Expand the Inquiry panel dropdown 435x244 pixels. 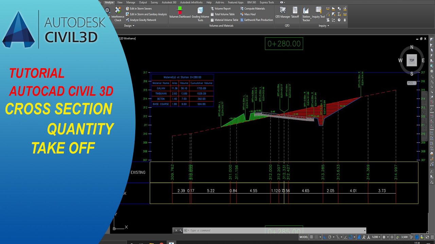[x=324, y=26]
